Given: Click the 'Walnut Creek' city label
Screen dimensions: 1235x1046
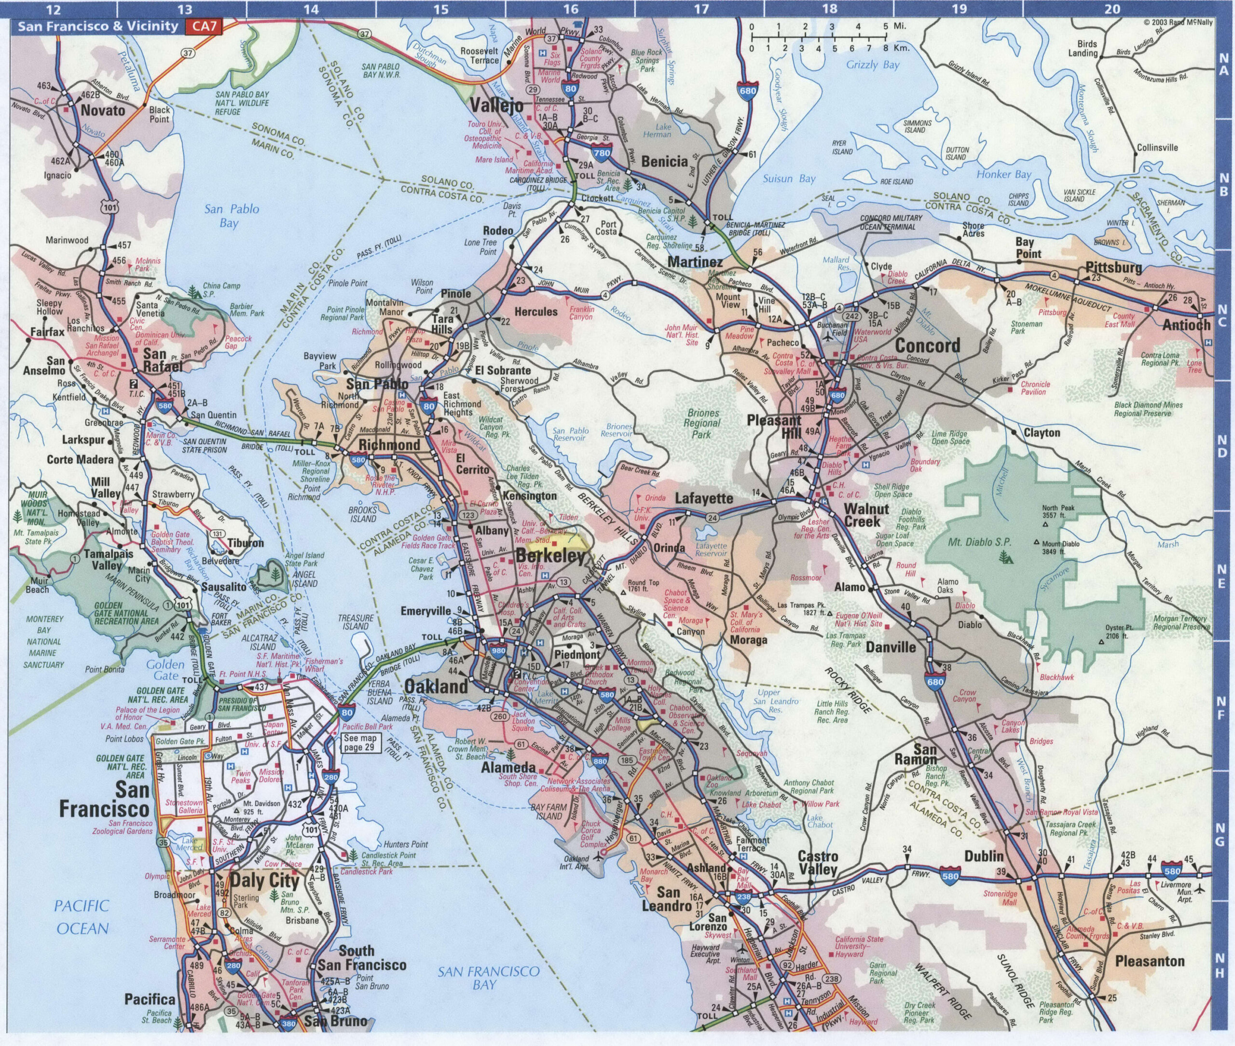Looking at the screenshot, I should pyautogui.click(x=866, y=515).
